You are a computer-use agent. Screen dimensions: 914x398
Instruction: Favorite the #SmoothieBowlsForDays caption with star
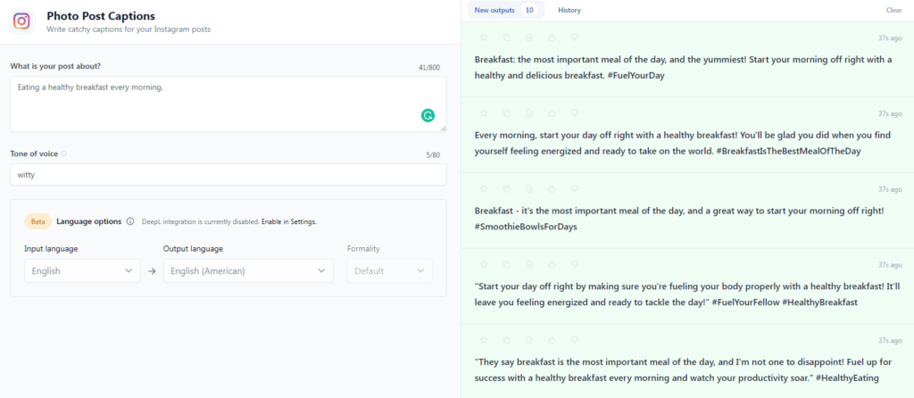[x=483, y=189]
